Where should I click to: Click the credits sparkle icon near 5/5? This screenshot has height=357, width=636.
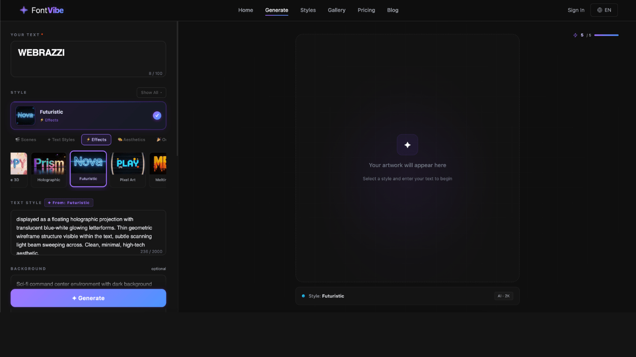click(575, 35)
